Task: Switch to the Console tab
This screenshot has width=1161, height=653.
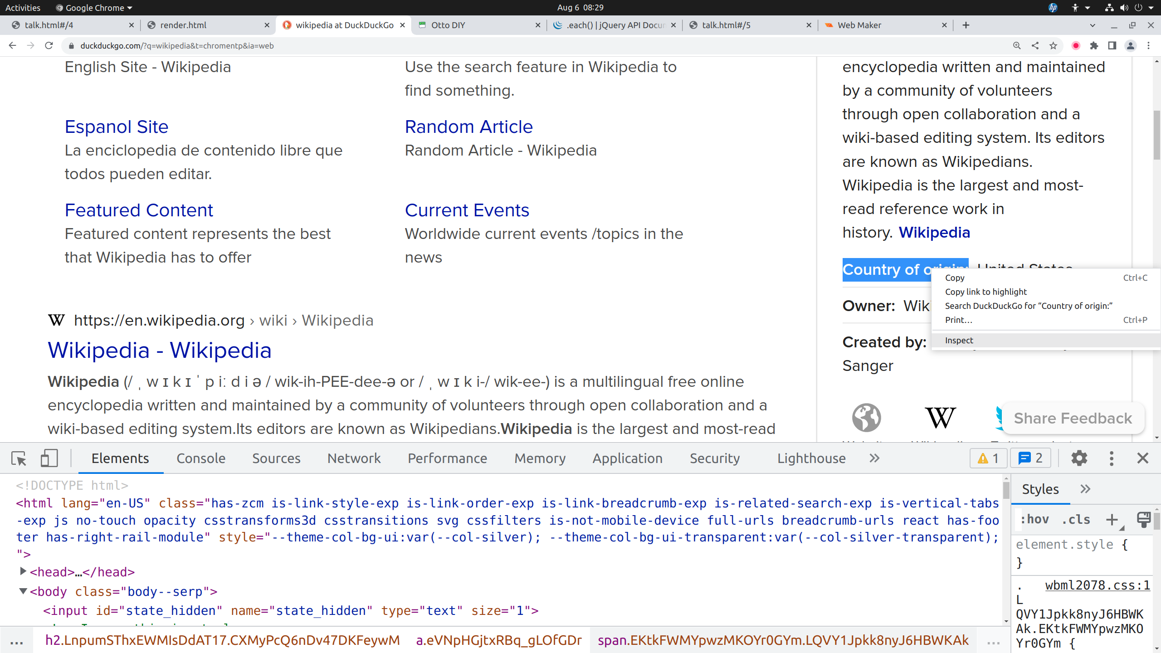Action: [200, 458]
